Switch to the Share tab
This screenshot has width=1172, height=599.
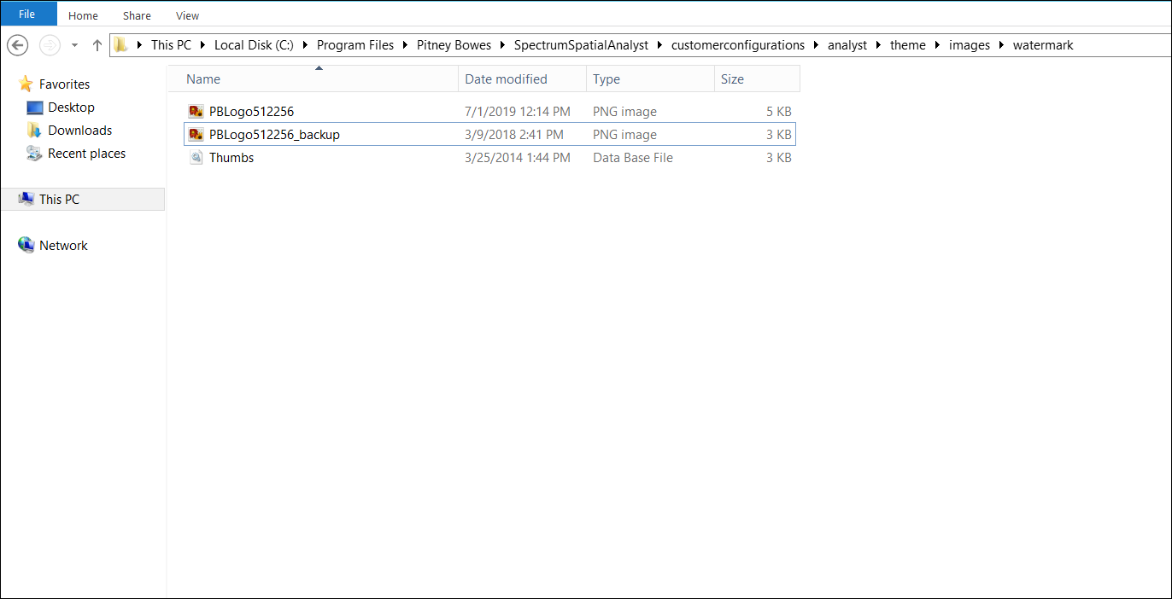click(x=137, y=15)
